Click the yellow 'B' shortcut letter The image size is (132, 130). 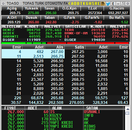(78, 4)
